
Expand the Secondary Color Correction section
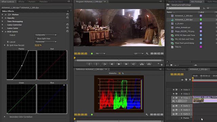pyautogui.click(x=4, y=117)
